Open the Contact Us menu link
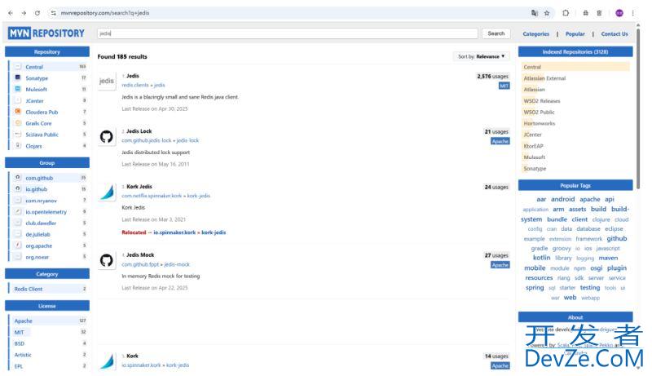Image resolution: width=652 pixels, height=376 pixels. (x=615, y=33)
